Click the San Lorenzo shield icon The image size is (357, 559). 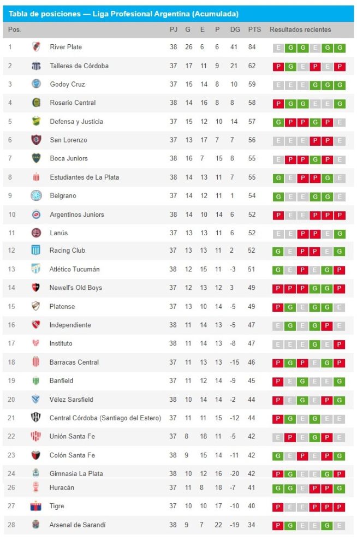pos(36,140)
